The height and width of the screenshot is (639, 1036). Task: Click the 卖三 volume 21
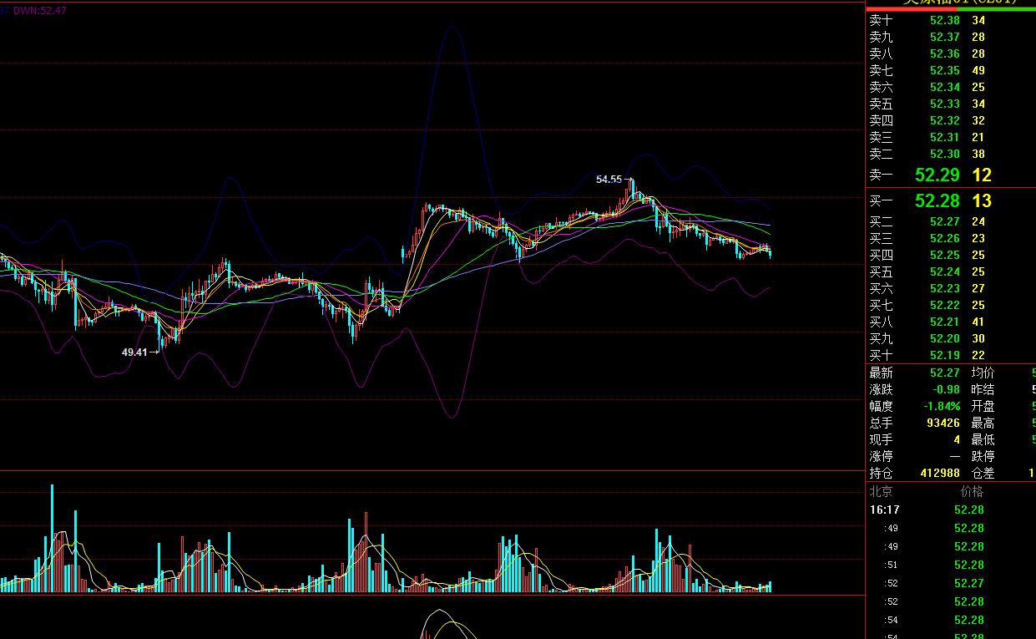coord(978,137)
